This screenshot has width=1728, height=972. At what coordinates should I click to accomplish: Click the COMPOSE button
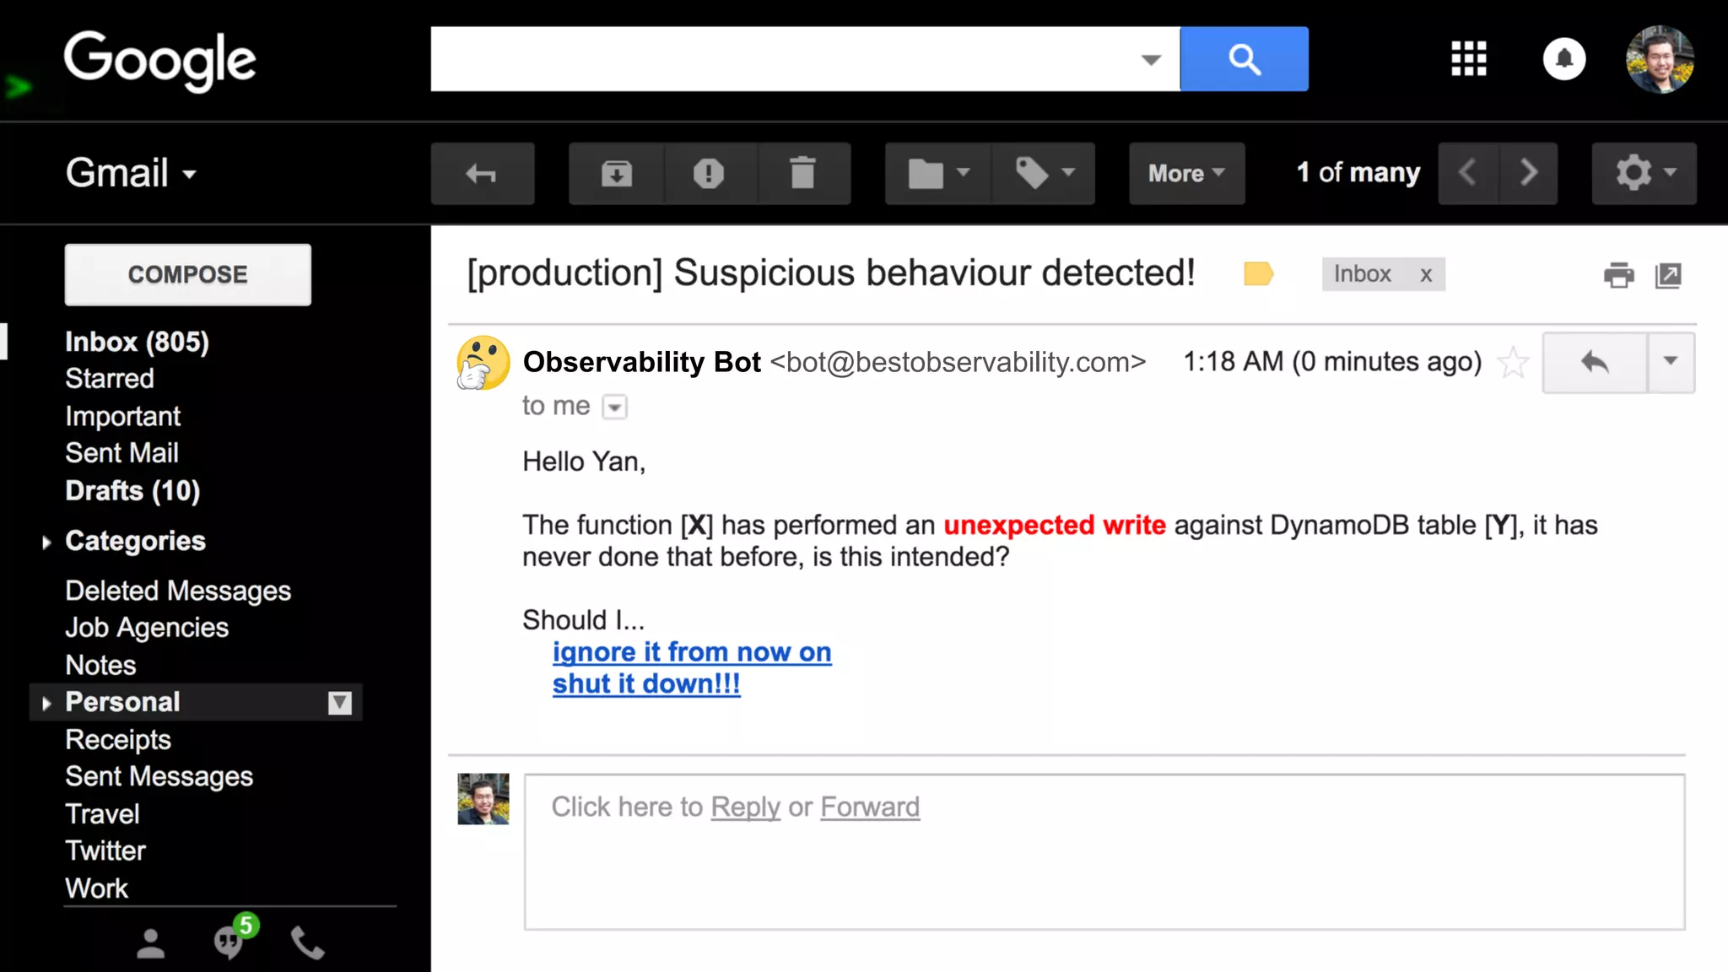tap(188, 275)
